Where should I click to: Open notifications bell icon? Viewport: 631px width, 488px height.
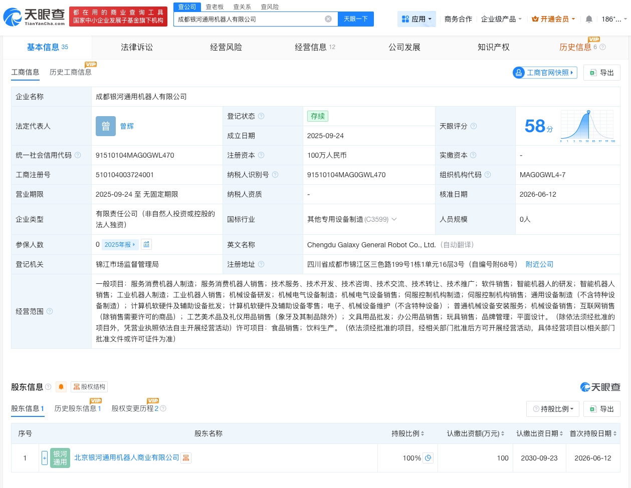pyautogui.click(x=589, y=19)
